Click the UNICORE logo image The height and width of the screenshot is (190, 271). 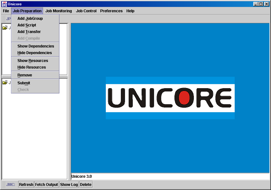170,98
